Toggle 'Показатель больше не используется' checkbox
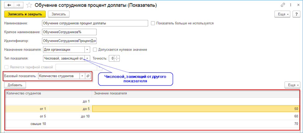303x133 pixels. click(153, 23)
